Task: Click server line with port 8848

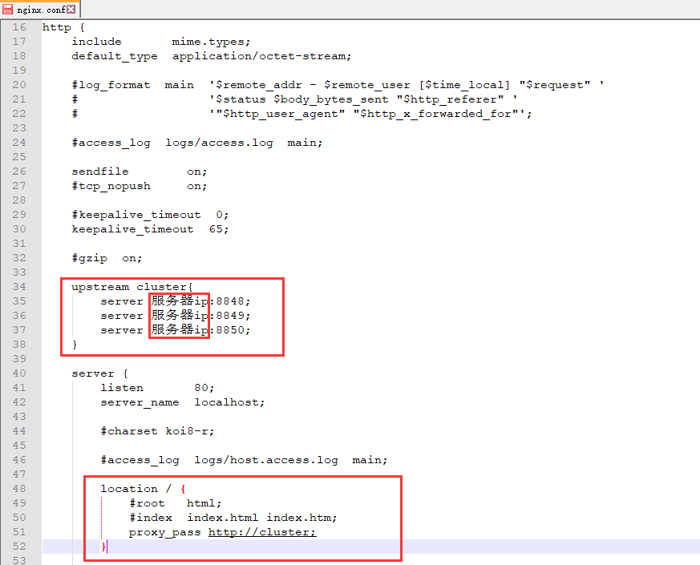Action: 176,301
